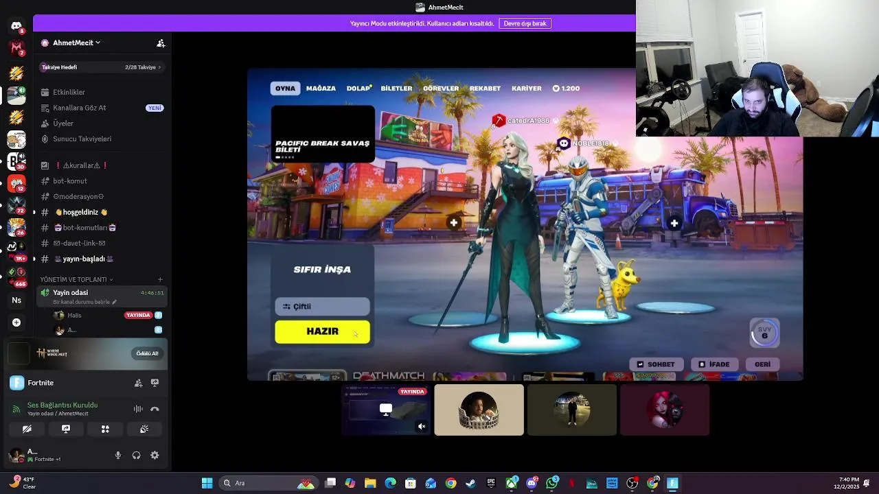This screenshot has height=494, width=879.
Task: Invite player using left plus slot
Action: tap(454, 222)
